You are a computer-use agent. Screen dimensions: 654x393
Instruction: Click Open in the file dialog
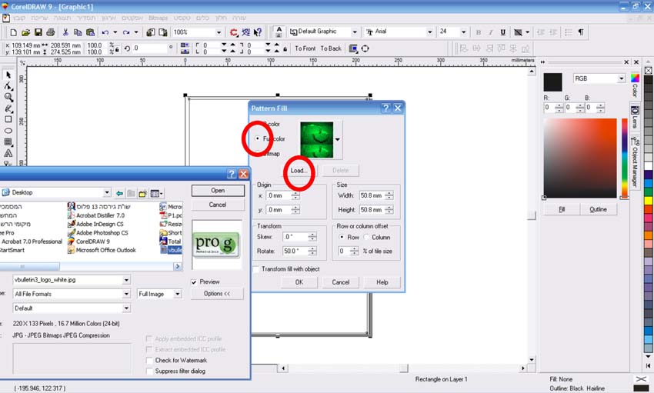point(218,191)
